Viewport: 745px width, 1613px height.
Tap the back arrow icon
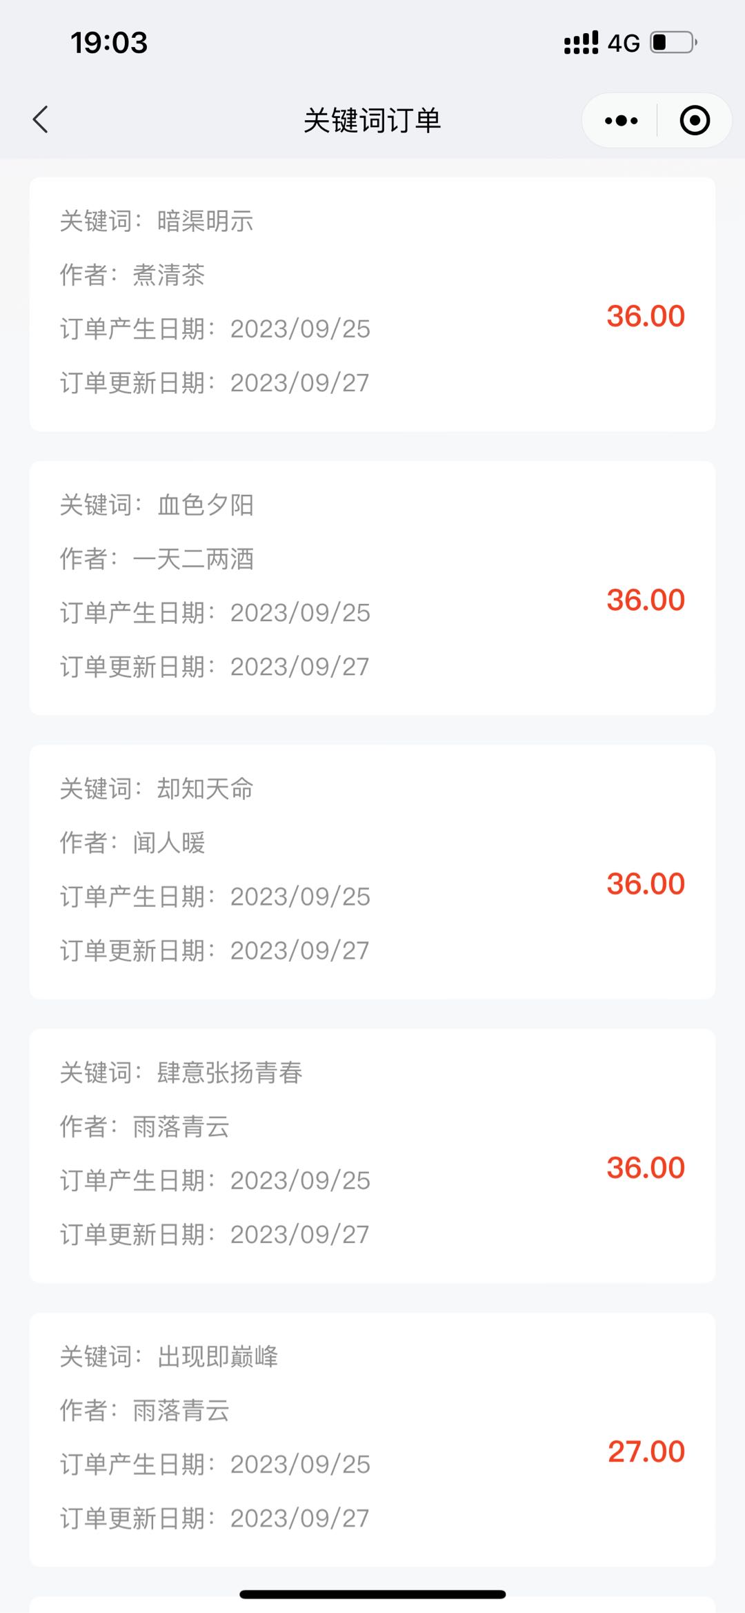point(41,119)
